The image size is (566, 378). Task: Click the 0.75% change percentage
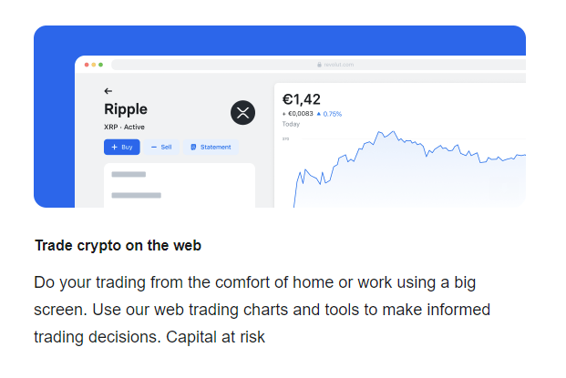click(333, 114)
